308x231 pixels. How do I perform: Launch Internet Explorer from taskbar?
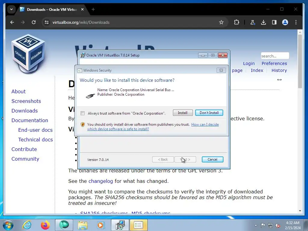[x=27, y=225]
